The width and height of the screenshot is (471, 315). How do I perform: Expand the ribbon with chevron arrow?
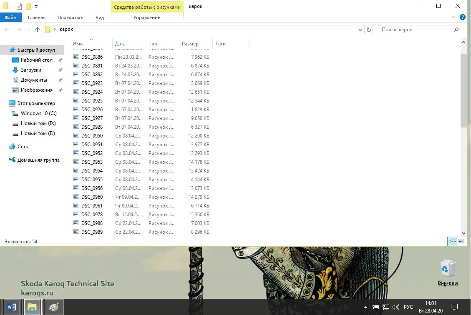tap(454, 17)
